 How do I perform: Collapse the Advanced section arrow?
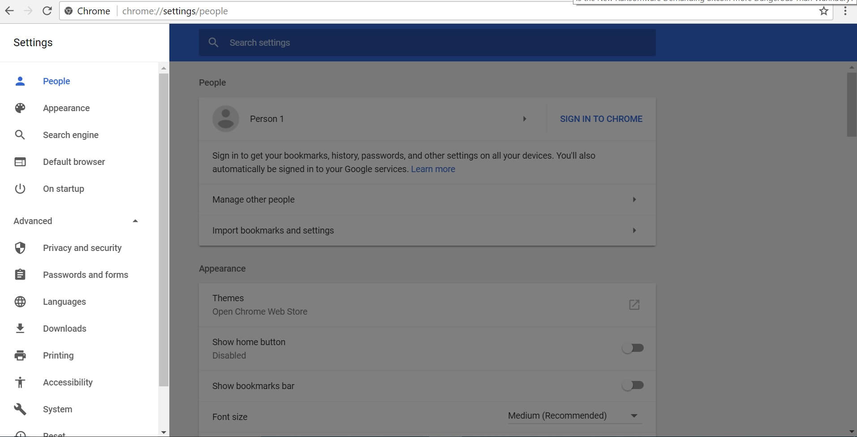coord(135,221)
